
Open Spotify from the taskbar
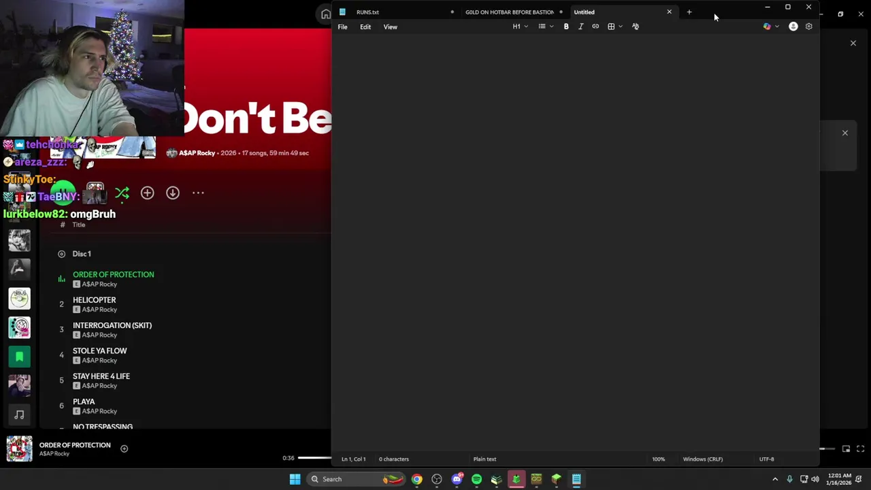tap(476, 479)
